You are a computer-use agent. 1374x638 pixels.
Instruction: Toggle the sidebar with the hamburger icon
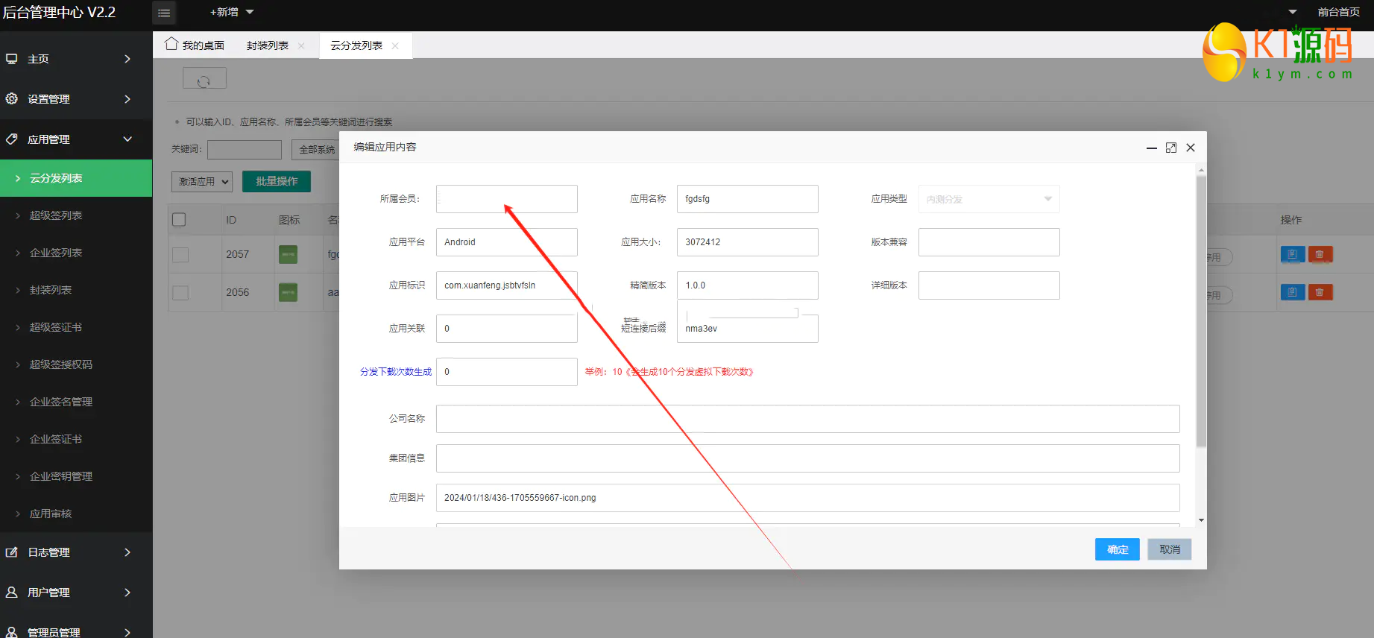click(x=164, y=13)
